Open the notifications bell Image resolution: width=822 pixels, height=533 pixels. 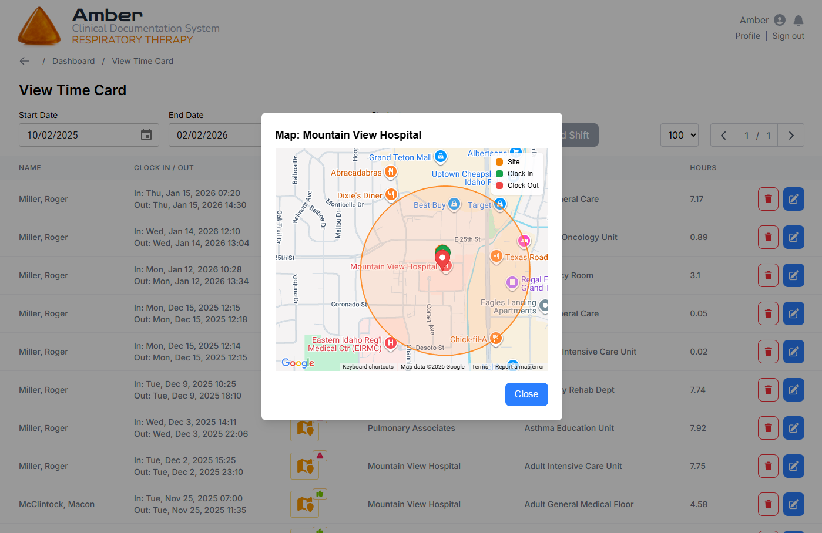point(798,21)
